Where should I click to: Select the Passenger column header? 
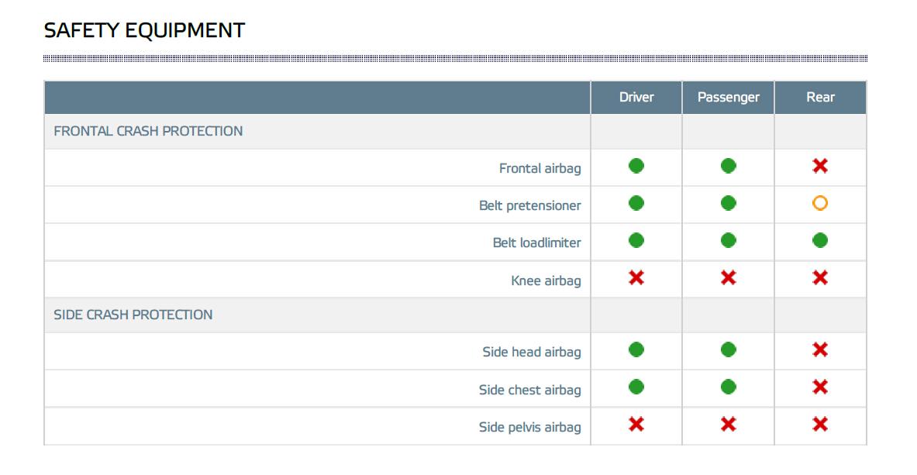coord(729,98)
